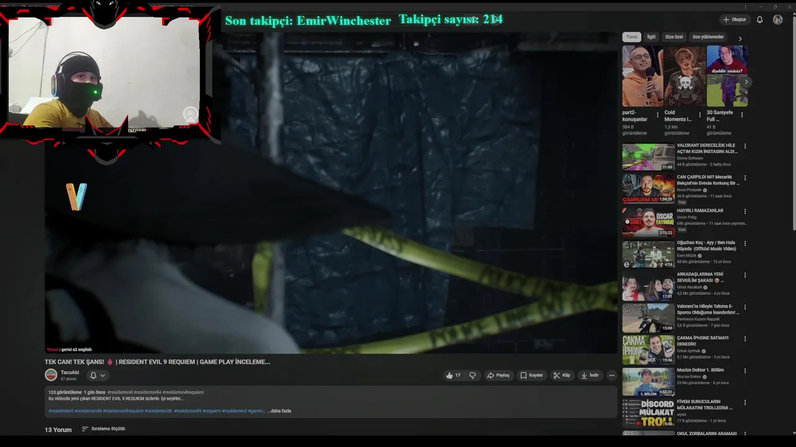Open options for the Valorant'ta Hileyle Takıma video
The image size is (796, 447).
745,307
